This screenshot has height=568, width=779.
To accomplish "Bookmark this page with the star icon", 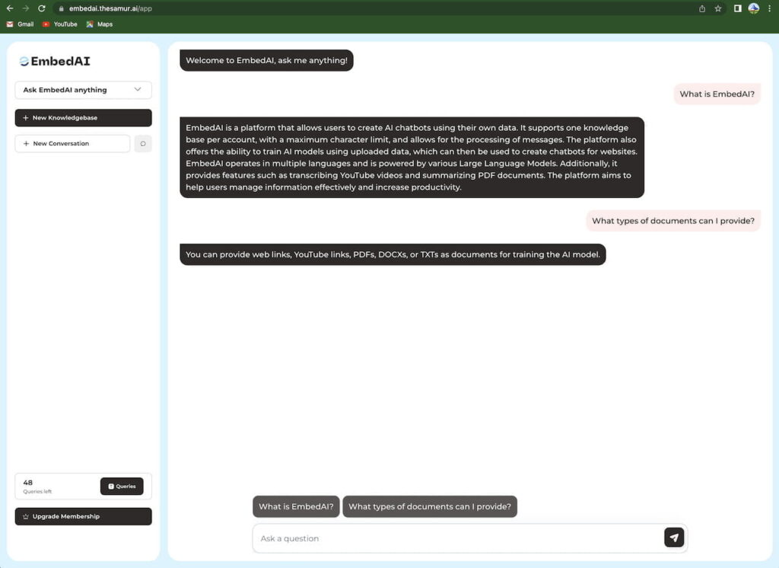I will [x=718, y=8].
